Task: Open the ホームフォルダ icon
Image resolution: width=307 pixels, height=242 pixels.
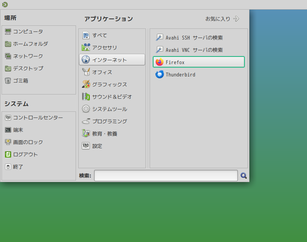Action: tap(8, 44)
